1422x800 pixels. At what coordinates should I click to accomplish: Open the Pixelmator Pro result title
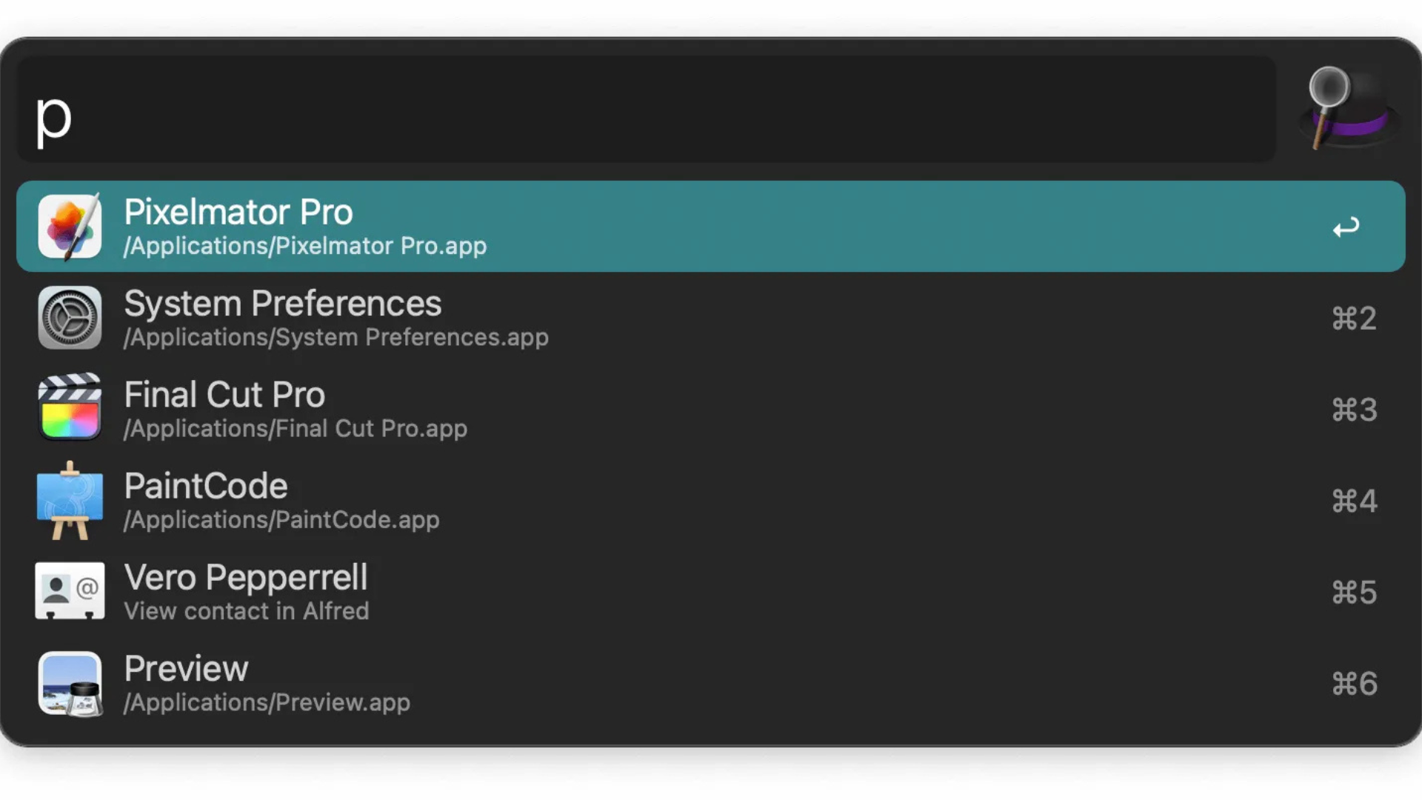click(x=238, y=213)
